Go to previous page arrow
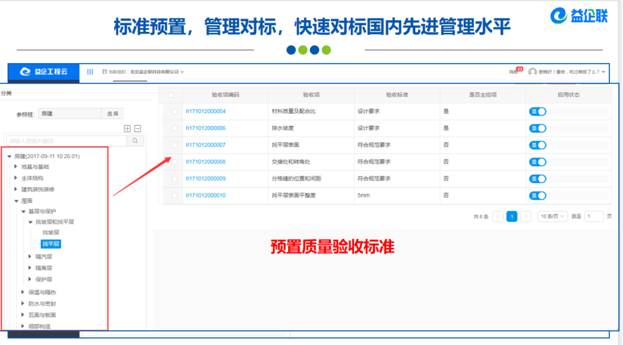623x345 pixels. pyautogui.click(x=498, y=216)
